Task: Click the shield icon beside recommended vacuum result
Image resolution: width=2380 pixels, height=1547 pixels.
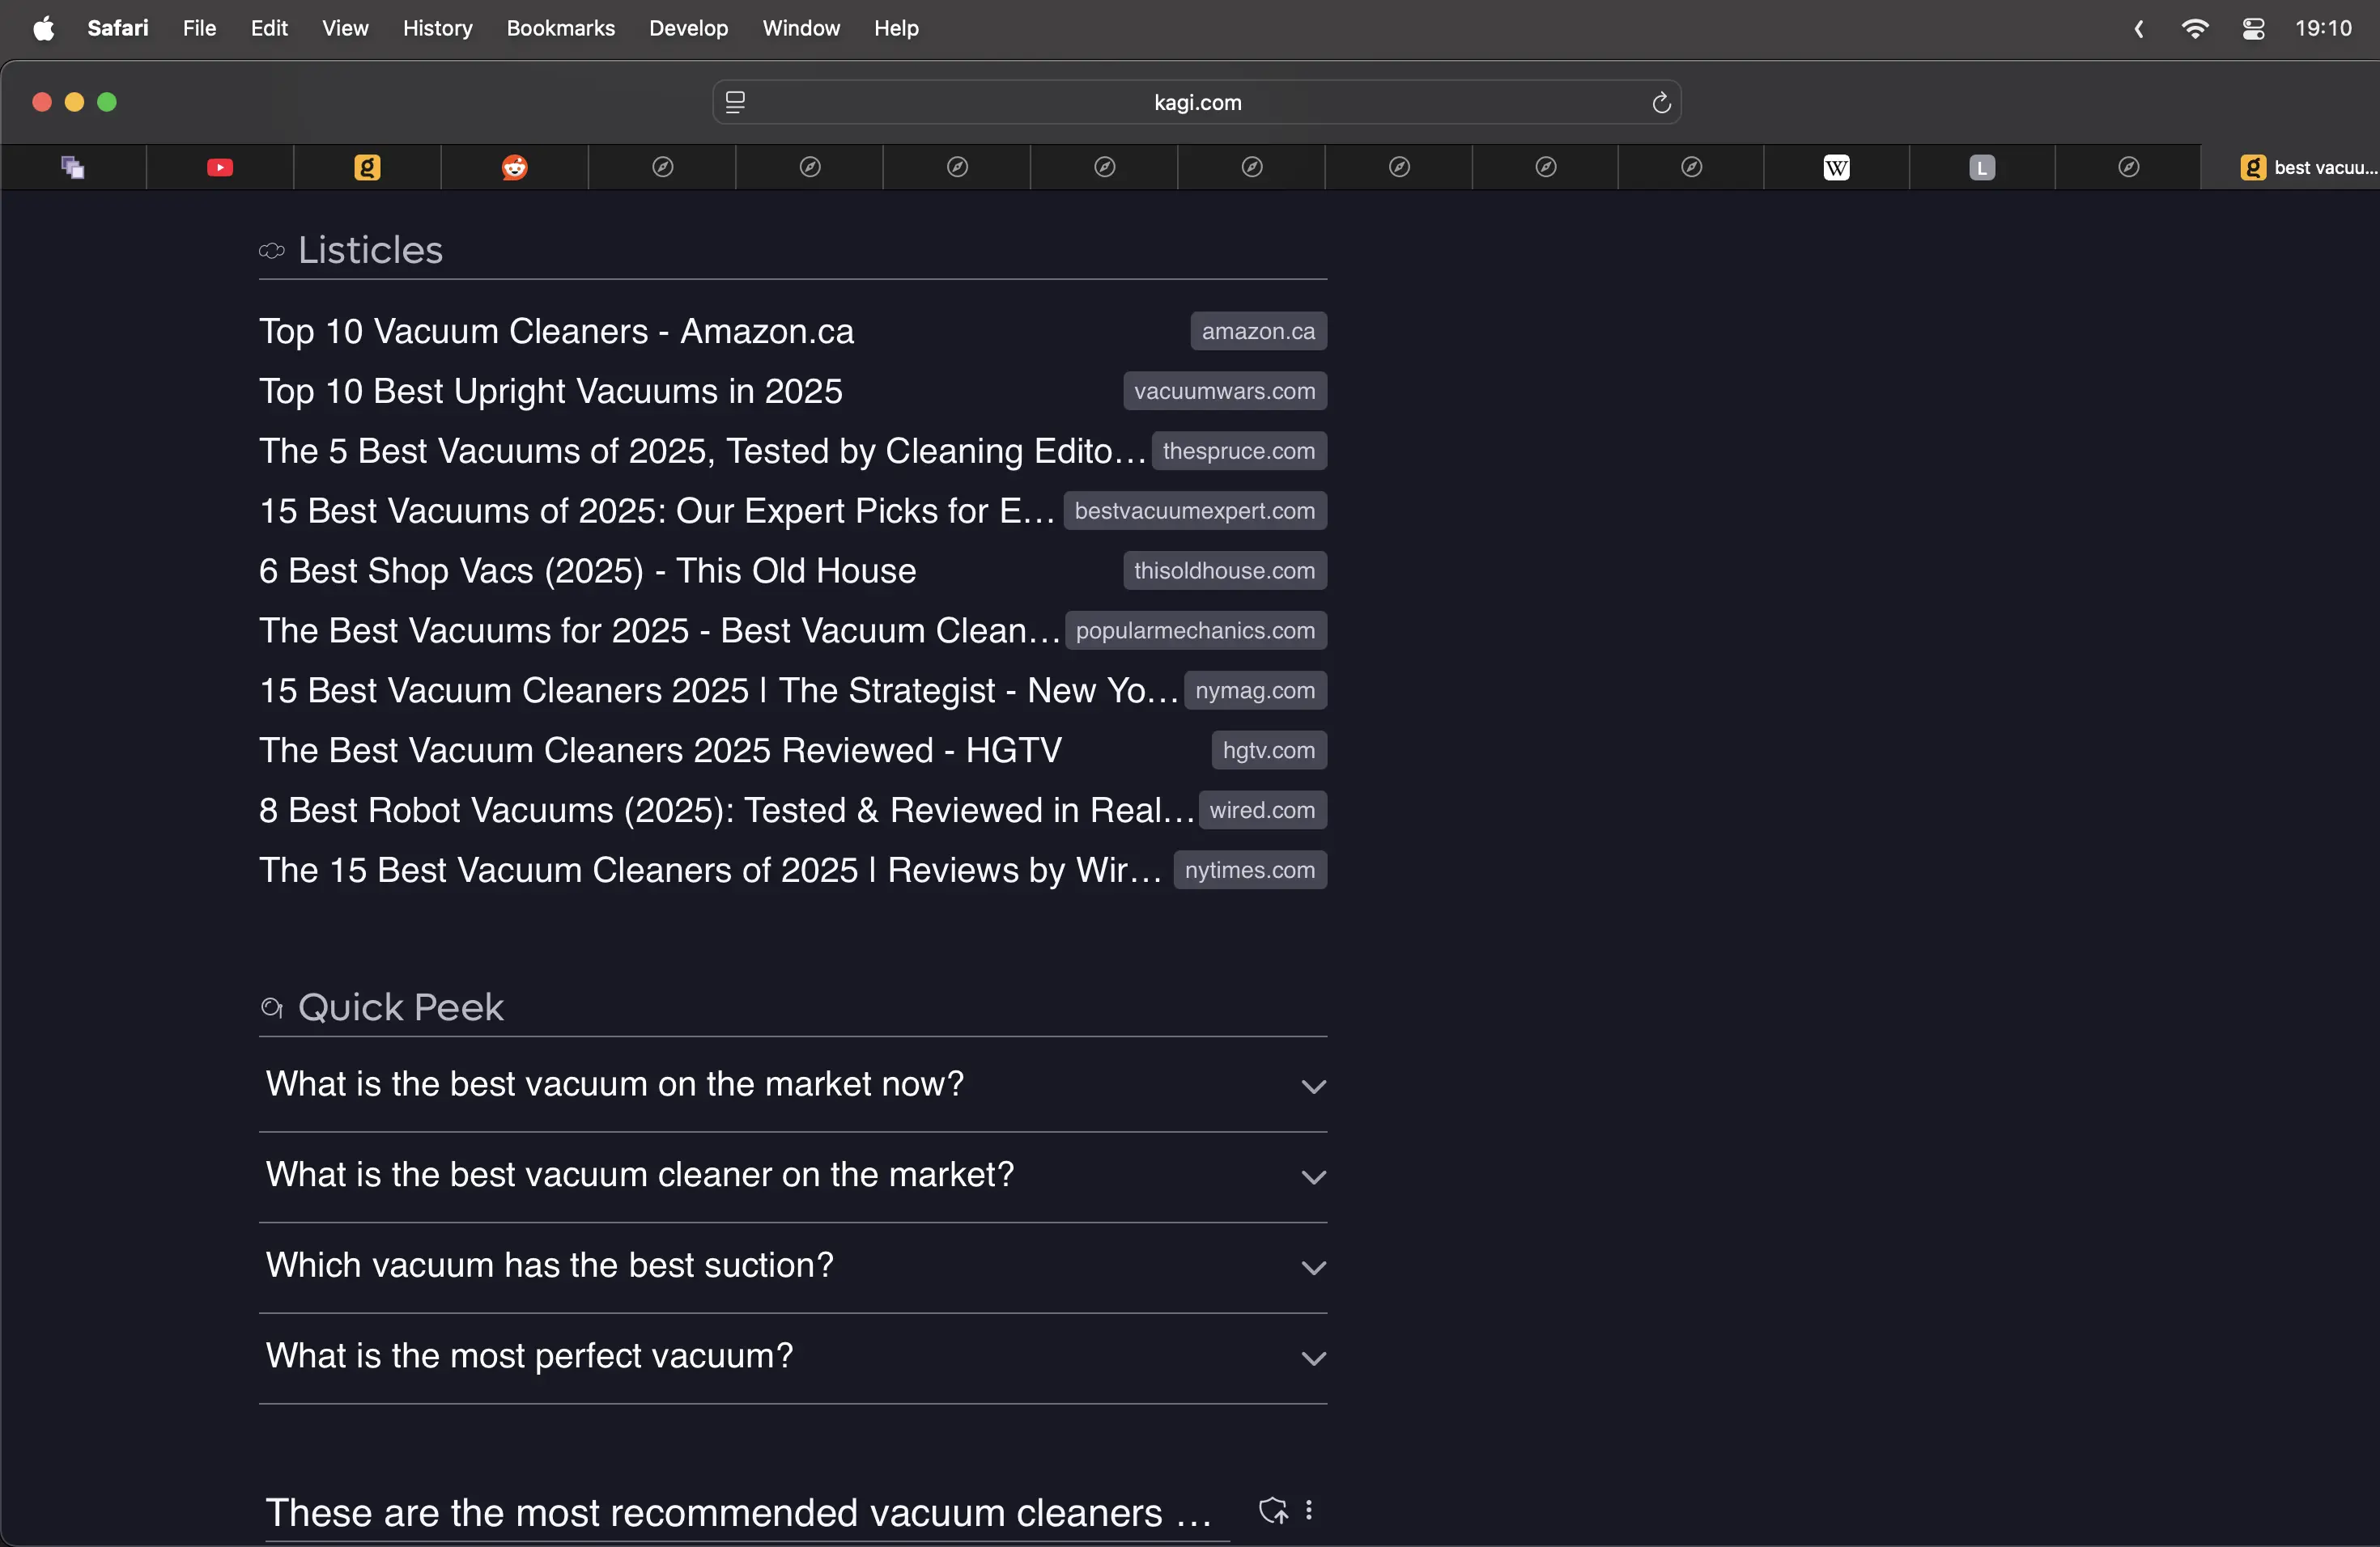Action: 1272,1510
